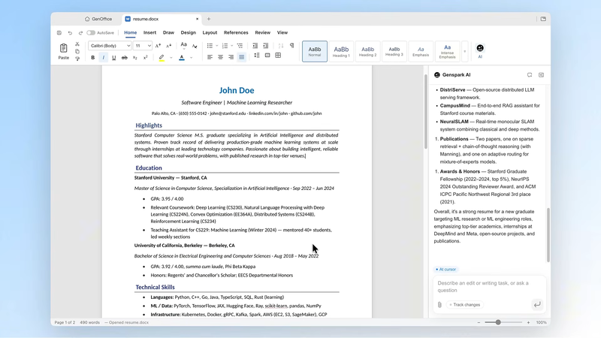Toggle Italic formatting
Image resolution: width=601 pixels, height=338 pixels.
tap(103, 58)
